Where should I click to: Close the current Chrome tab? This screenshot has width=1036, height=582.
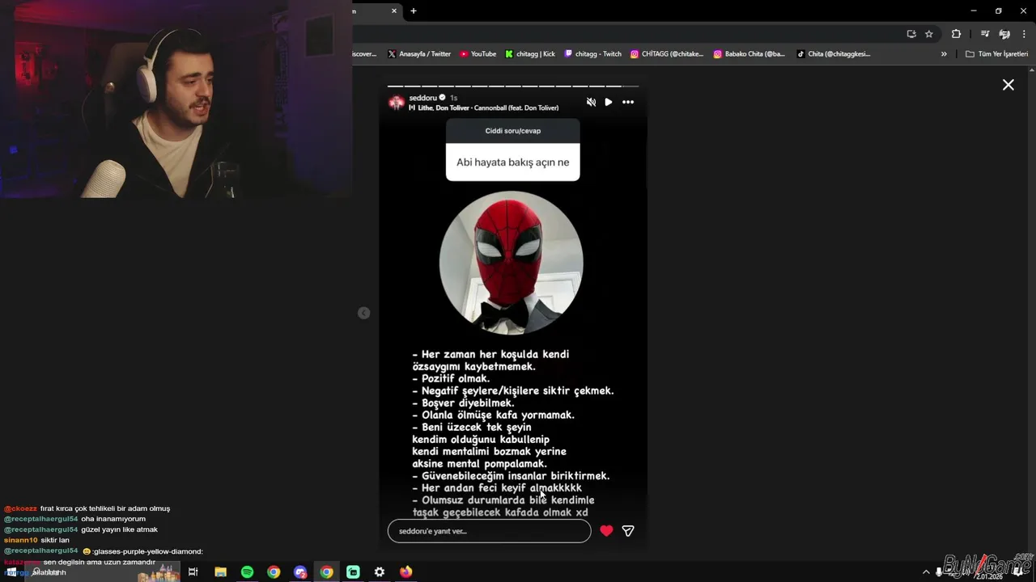[x=394, y=11]
